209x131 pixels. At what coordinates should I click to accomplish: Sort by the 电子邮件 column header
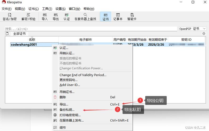[x=85, y=40]
